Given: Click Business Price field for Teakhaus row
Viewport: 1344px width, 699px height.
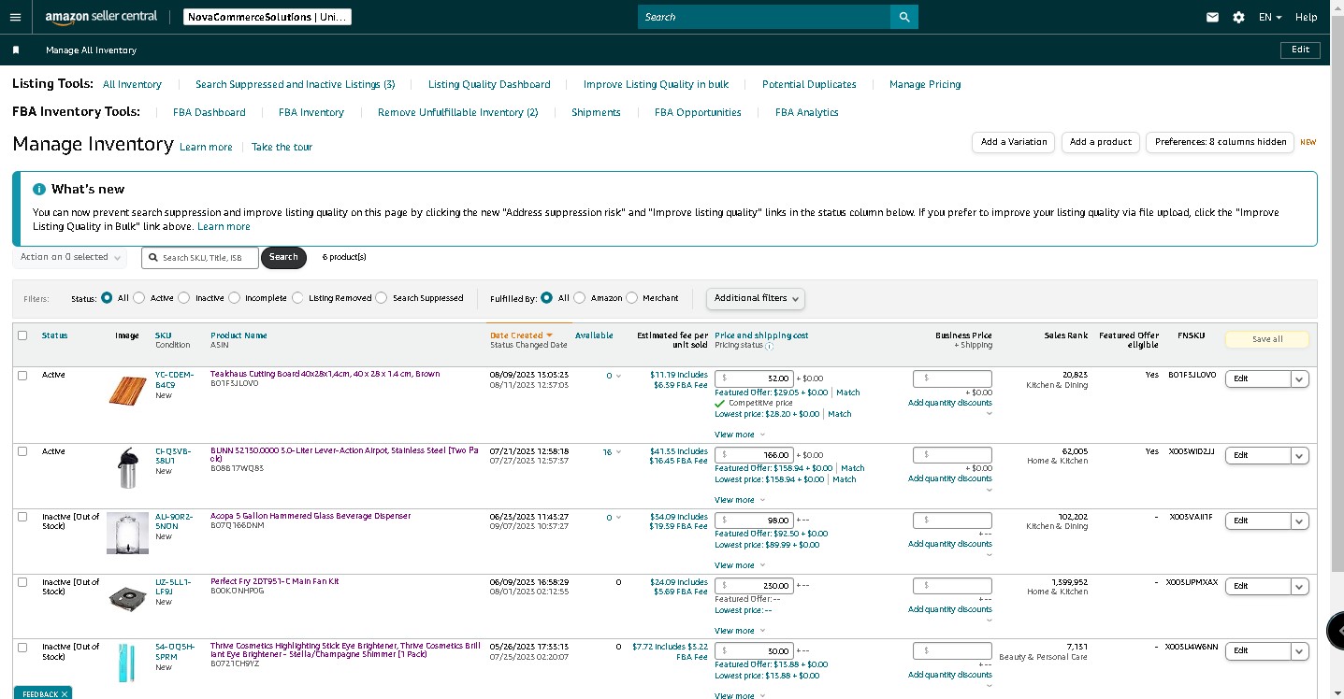Looking at the screenshot, I should 952,378.
